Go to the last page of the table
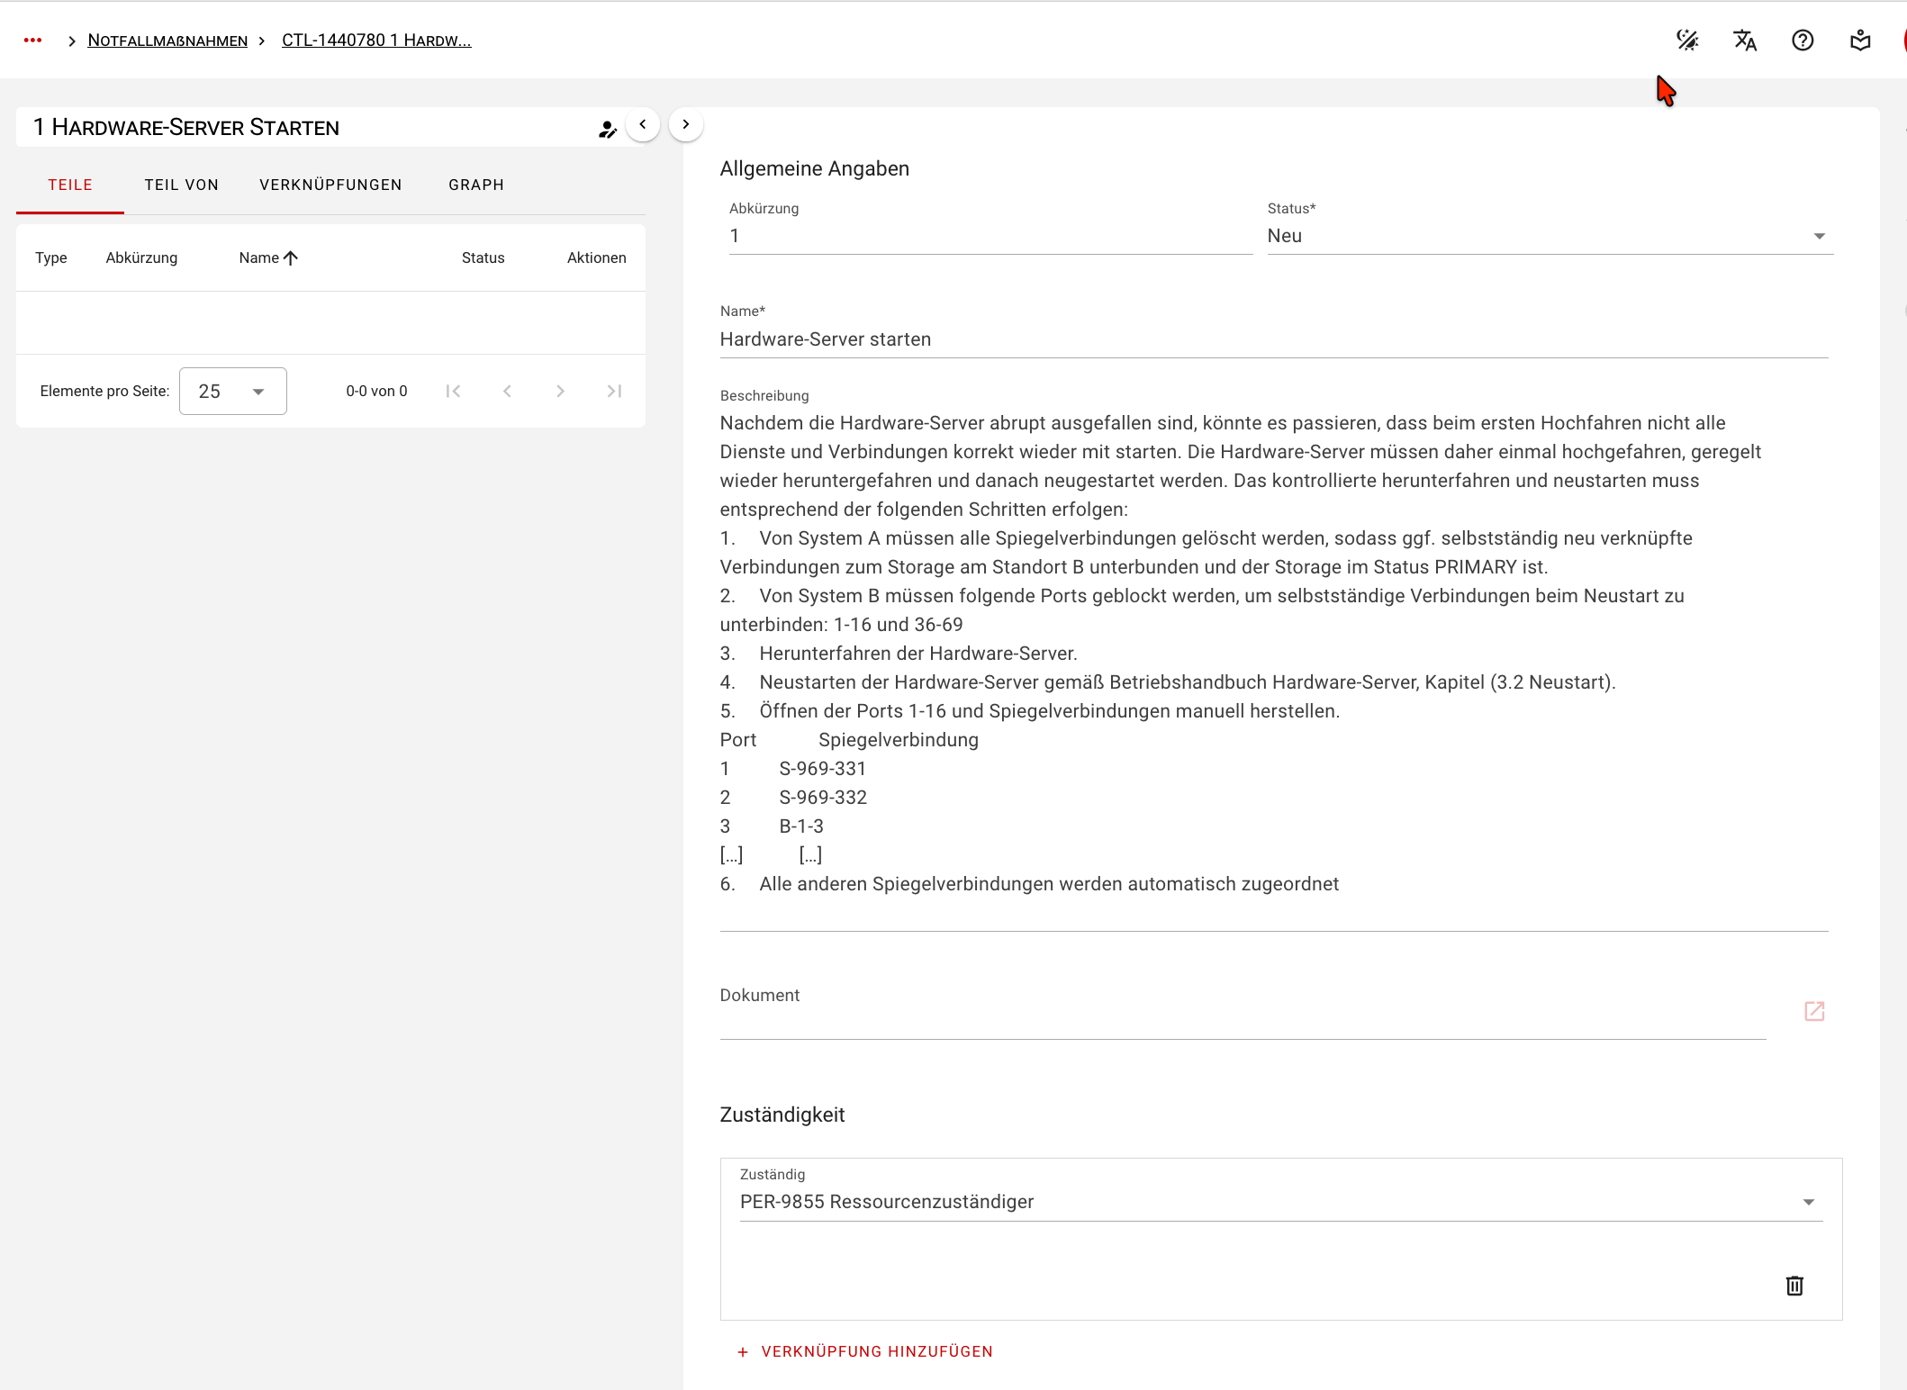This screenshot has height=1390, width=1907. (614, 391)
